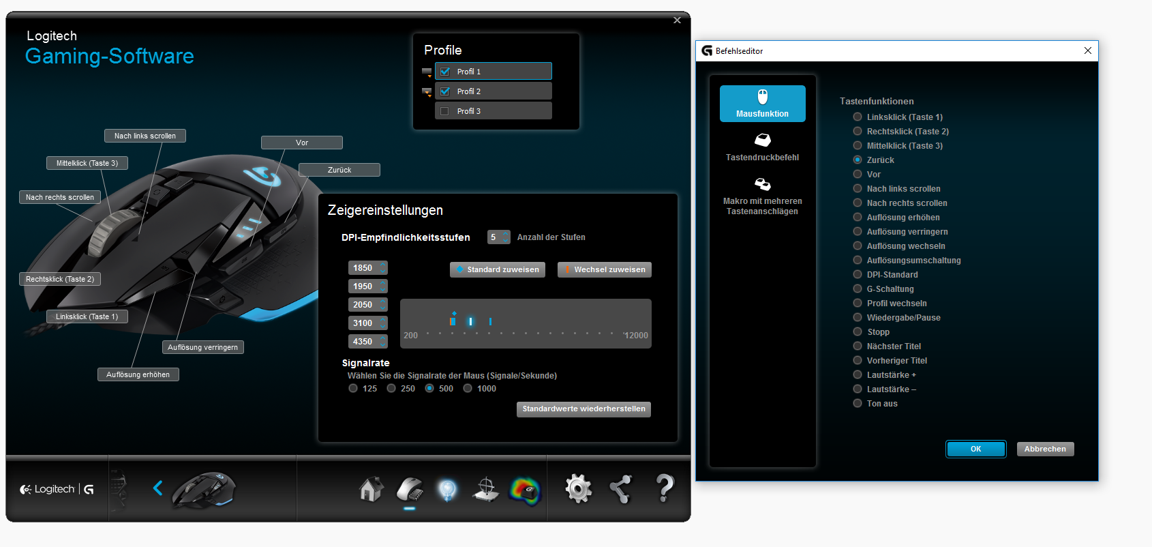Click the share icon in bottom bar

coord(620,489)
